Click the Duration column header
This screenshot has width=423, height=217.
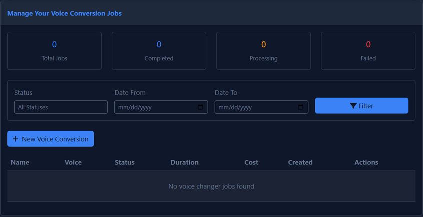click(x=185, y=162)
